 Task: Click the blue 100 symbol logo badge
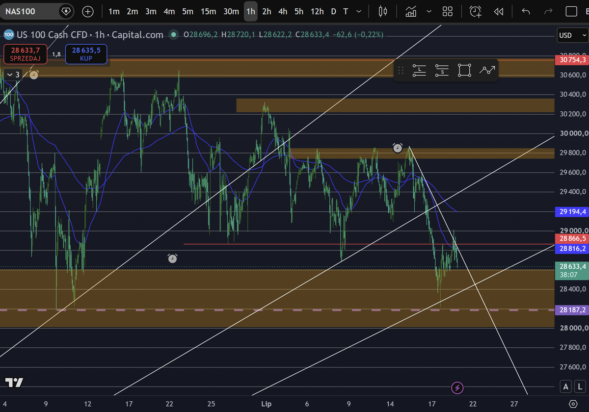pos(8,34)
